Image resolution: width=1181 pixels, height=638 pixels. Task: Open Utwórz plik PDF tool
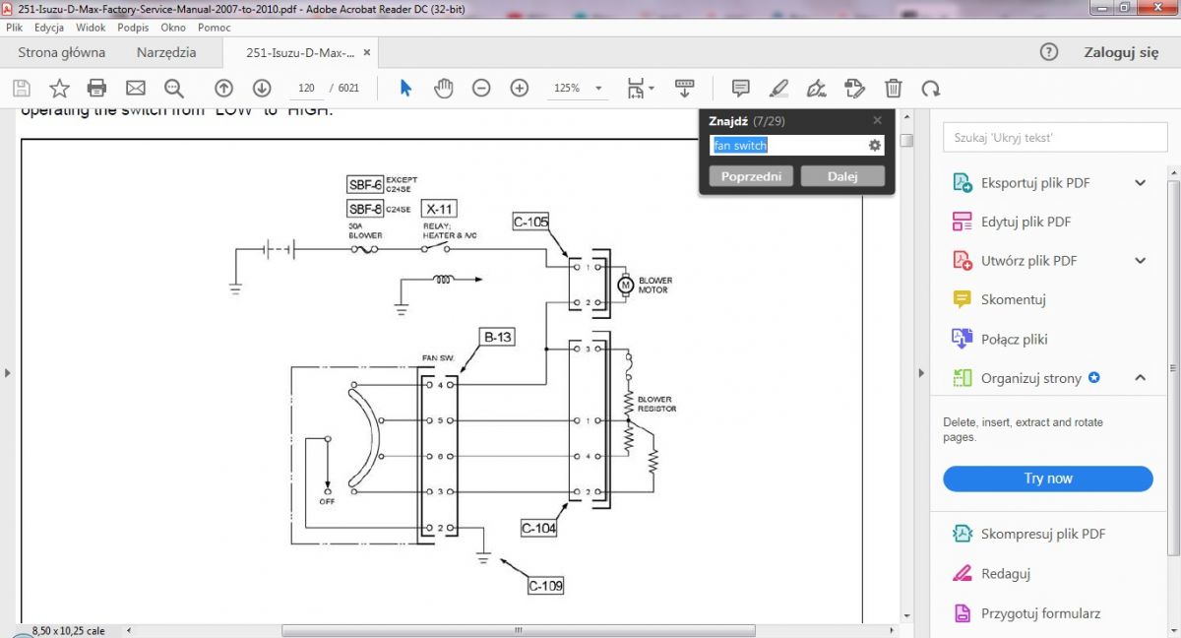coord(1028,261)
